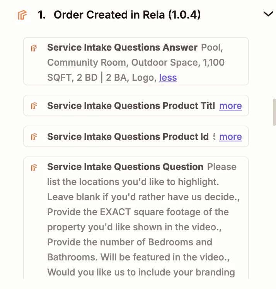This screenshot has width=276, height=289.
Task: Expand Product Id value with the more link
Action: (230, 136)
